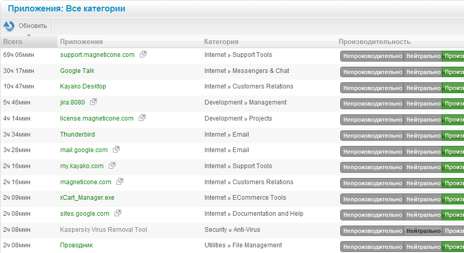Click the Обновить button label
Viewport: 464px width, 253px height.
coord(33,26)
